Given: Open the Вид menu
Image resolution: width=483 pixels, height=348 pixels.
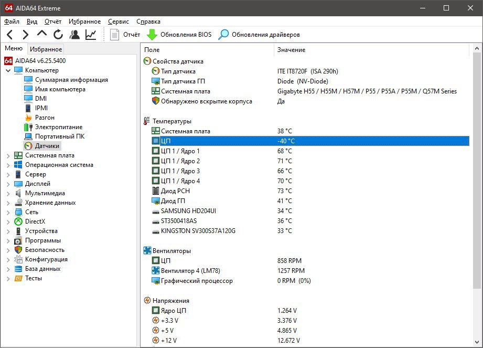Looking at the screenshot, I should click(32, 22).
